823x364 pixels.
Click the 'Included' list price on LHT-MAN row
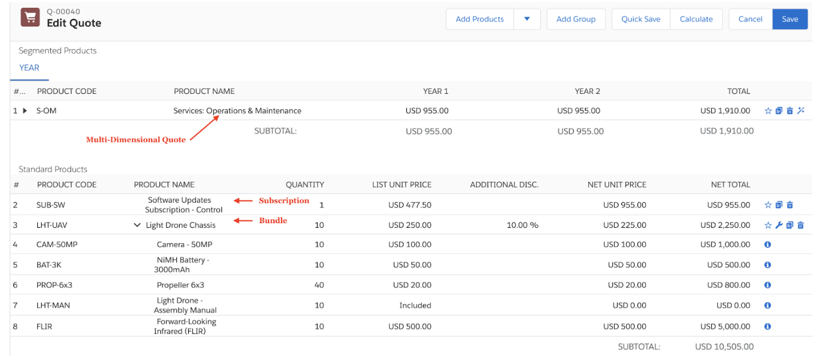click(x=415, y=306)
